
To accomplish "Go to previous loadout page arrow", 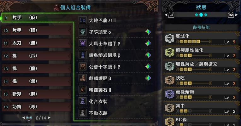I will (24, 118).
